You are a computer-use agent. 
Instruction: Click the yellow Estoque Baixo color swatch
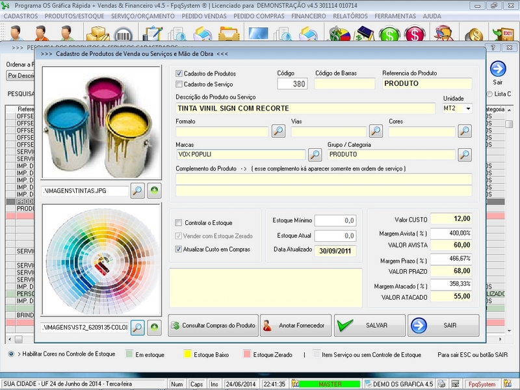pos(187,355)
